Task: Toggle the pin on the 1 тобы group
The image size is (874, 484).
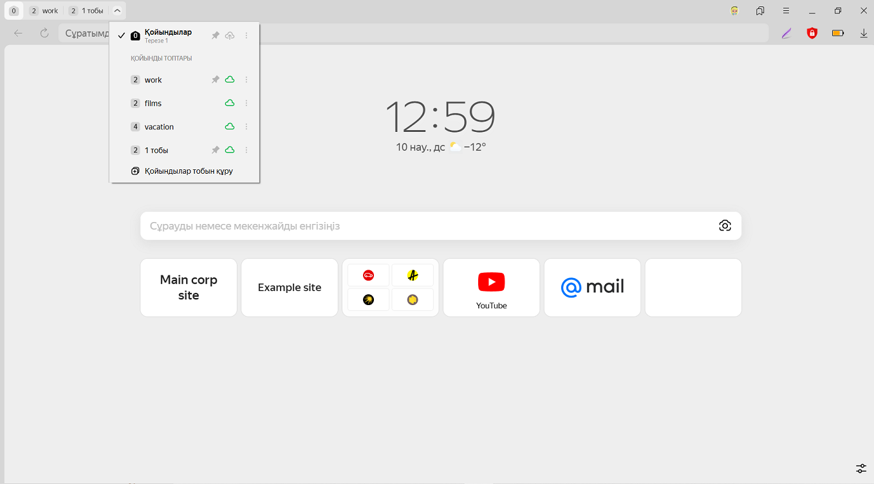Action: tap(216, 150)
